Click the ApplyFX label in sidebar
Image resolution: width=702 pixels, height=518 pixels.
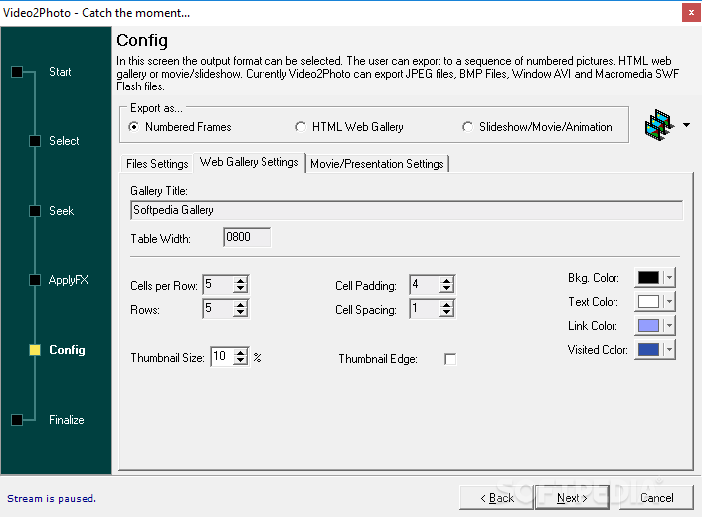68,280
